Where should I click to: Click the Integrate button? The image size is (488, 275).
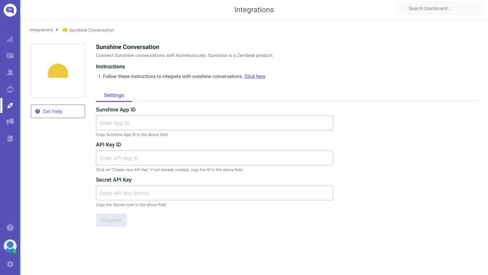click(x=112, y=220)
